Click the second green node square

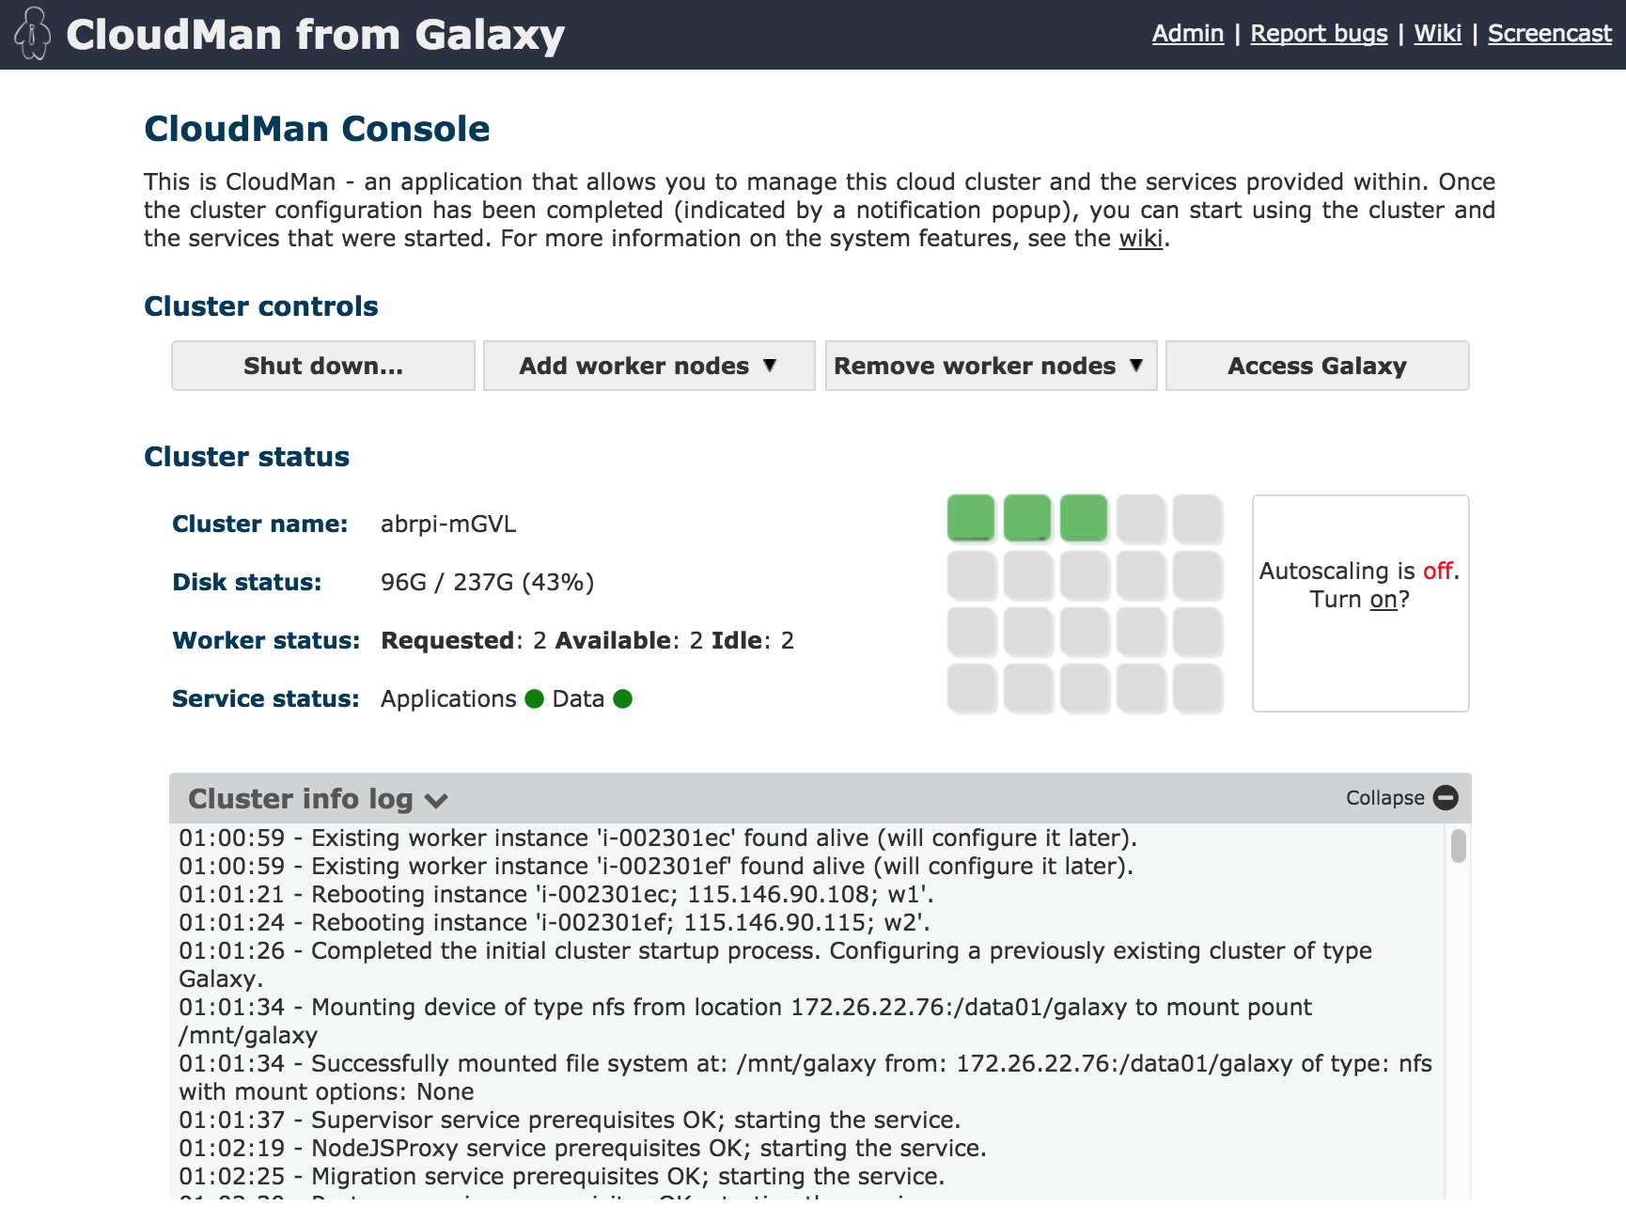(1027, 518)
